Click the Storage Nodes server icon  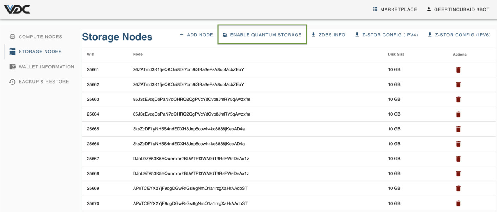(x=12, y=52)
